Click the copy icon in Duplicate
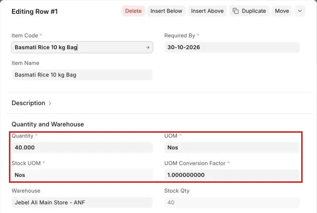 (x=236, y=11)
